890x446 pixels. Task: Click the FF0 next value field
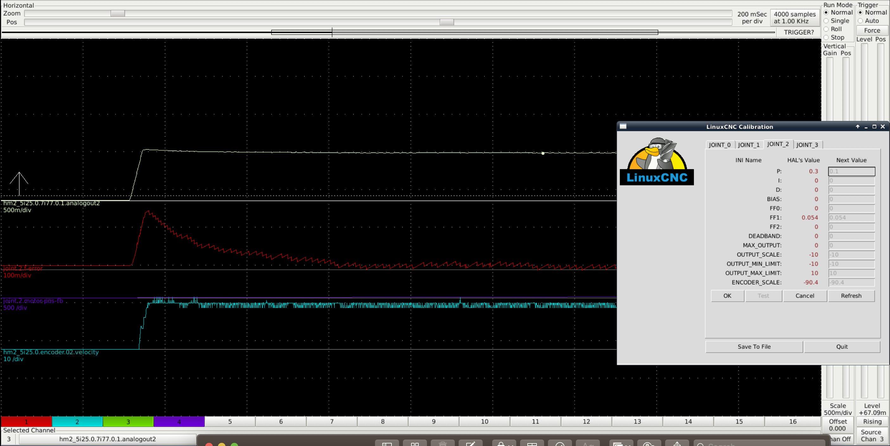click(x=851, y=208)
